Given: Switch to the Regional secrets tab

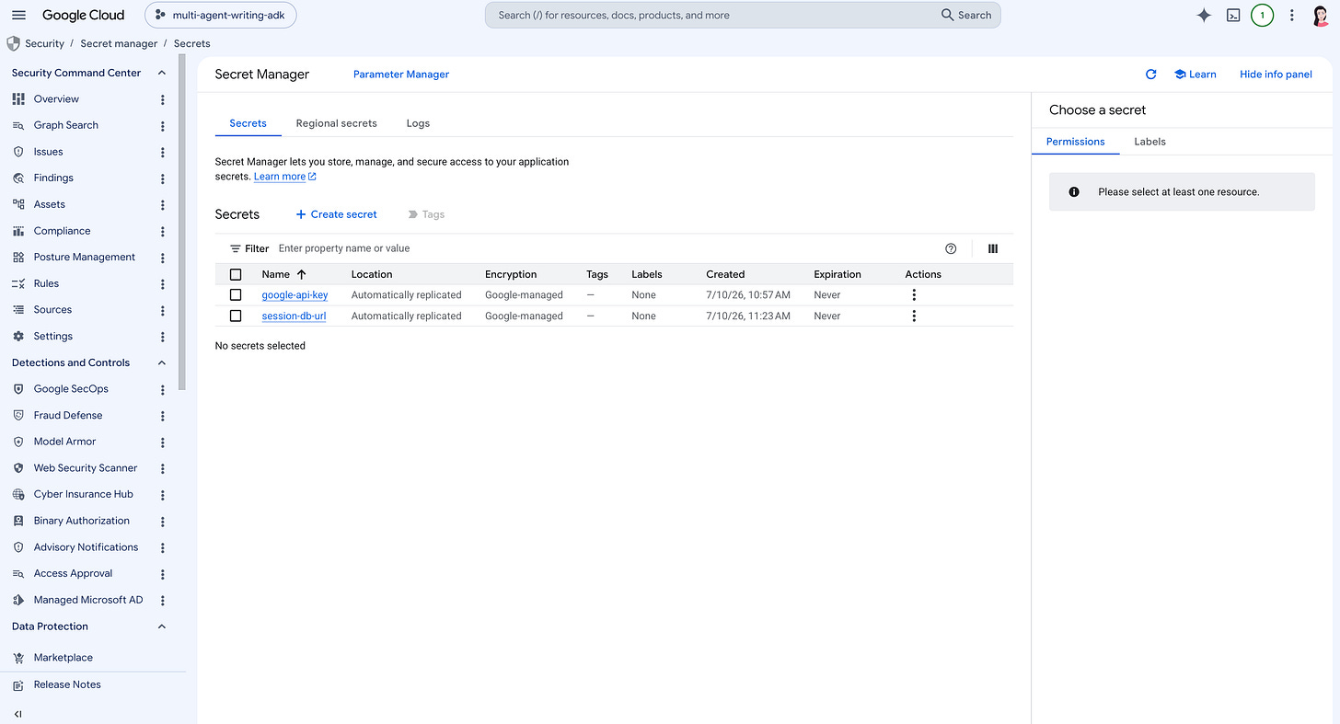Looking at the screenshot, I should 337,123.
